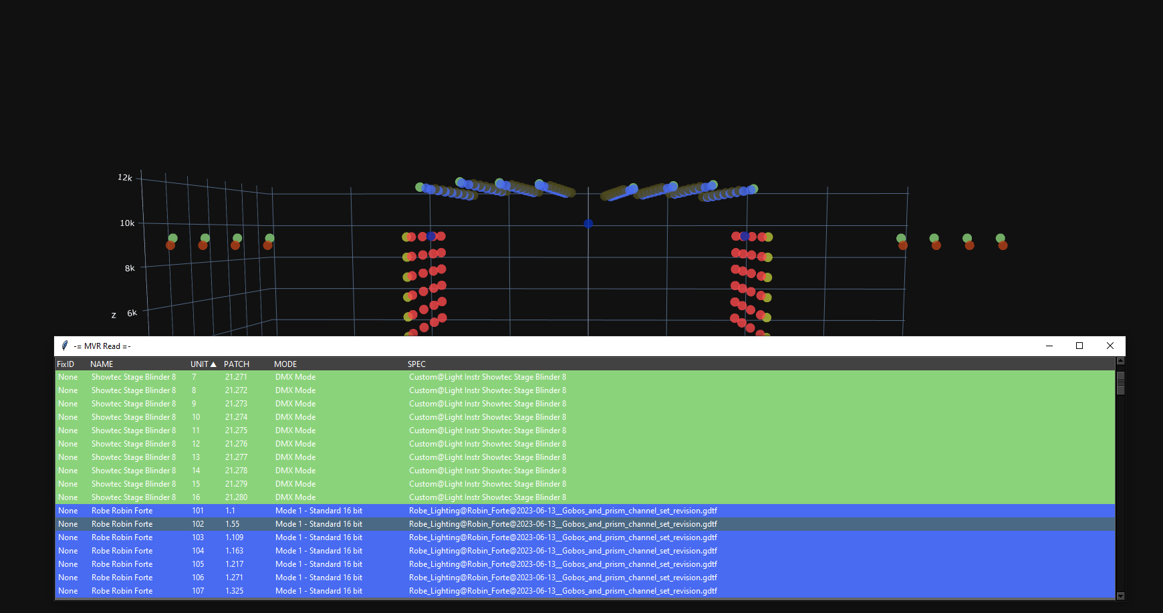Click the table scrollbar up arrow

[x=1120, y=362]
